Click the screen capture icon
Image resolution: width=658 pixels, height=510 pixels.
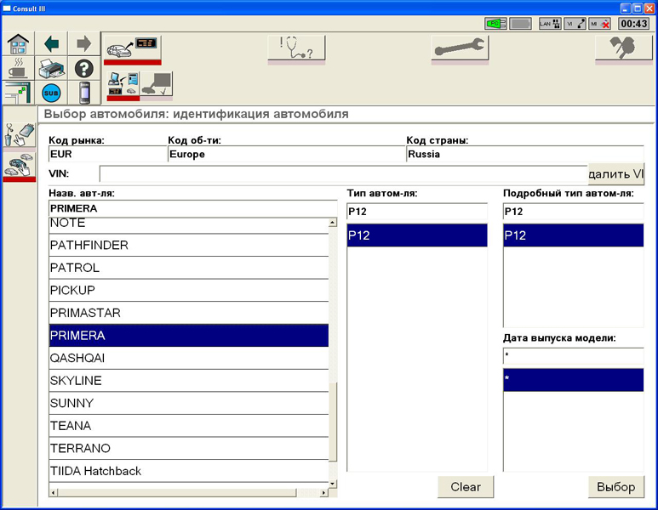(19, 93)
